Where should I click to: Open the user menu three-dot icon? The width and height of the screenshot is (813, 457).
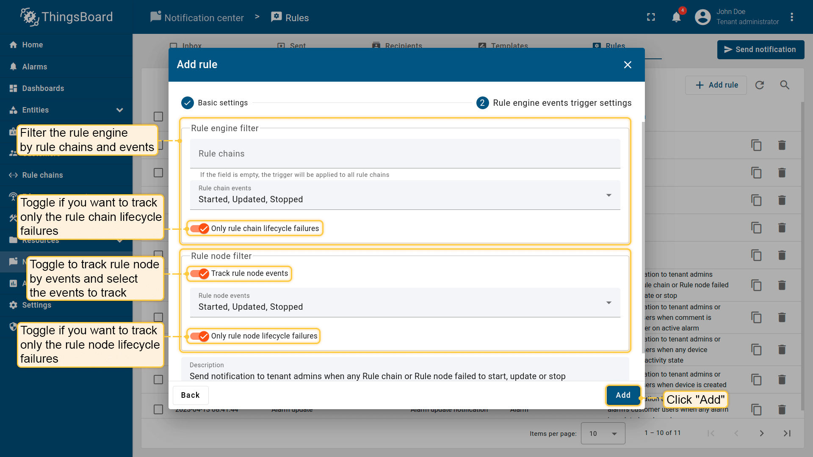[791, 17]
